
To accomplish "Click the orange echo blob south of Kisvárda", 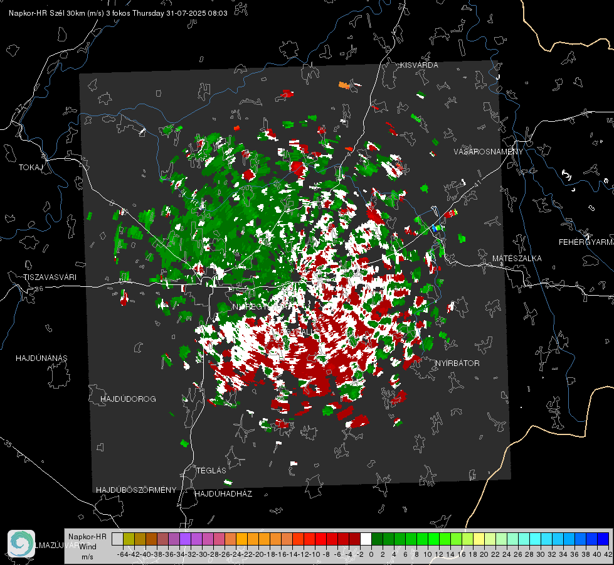I will pyautogui.click(x=344, y=85).
